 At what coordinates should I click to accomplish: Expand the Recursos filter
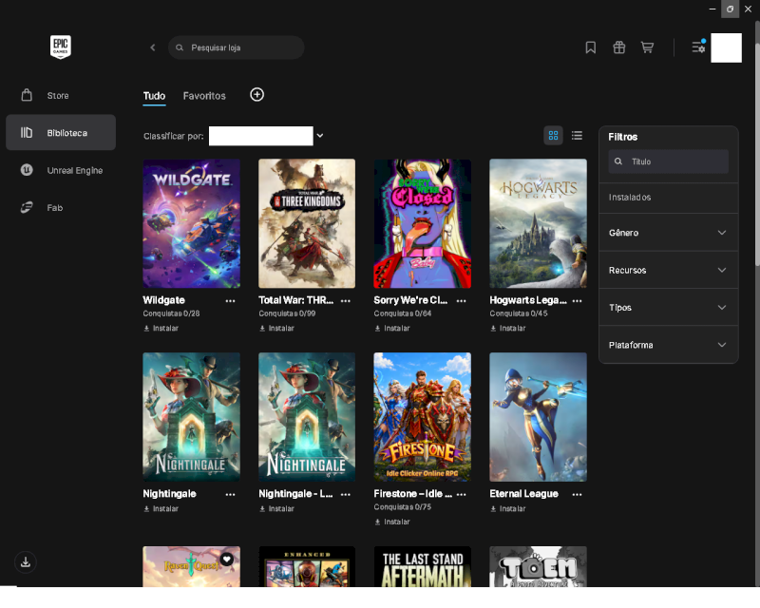click(x=669, y=270)
